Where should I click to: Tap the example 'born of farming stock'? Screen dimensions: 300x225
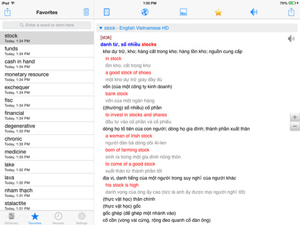[x=127, y=150]
